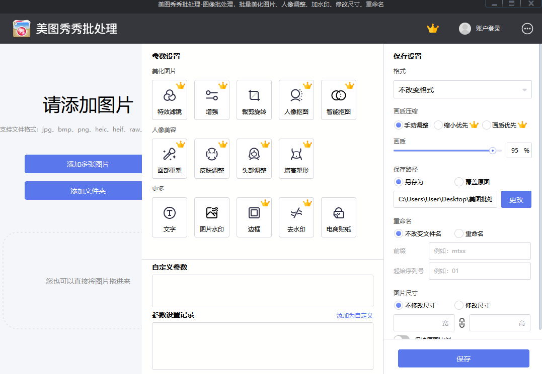Select the 电商贴纸 e-commerce sticker tool
Image resolution: width=542 pixels, height=374 pixels.
(339, 217)
